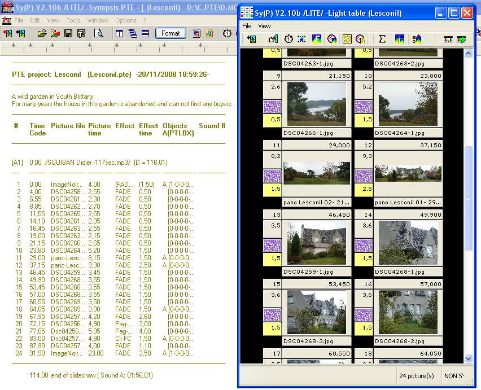
Task: Click the purple effect swatch of picture 9
Action: tap(272, 107)
